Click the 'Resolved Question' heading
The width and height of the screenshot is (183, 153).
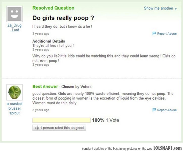pyautogui.click(x=53, y=8)
